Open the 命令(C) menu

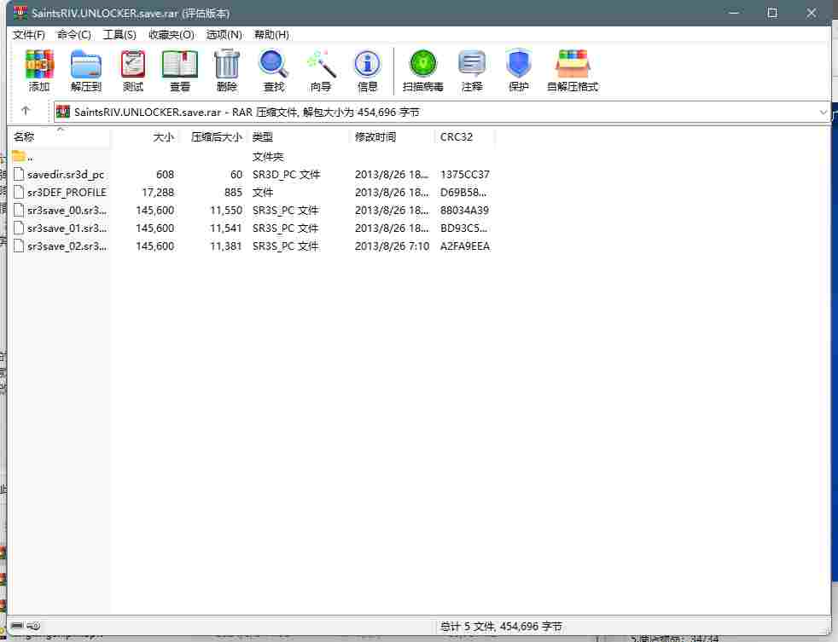click(73, 35)
